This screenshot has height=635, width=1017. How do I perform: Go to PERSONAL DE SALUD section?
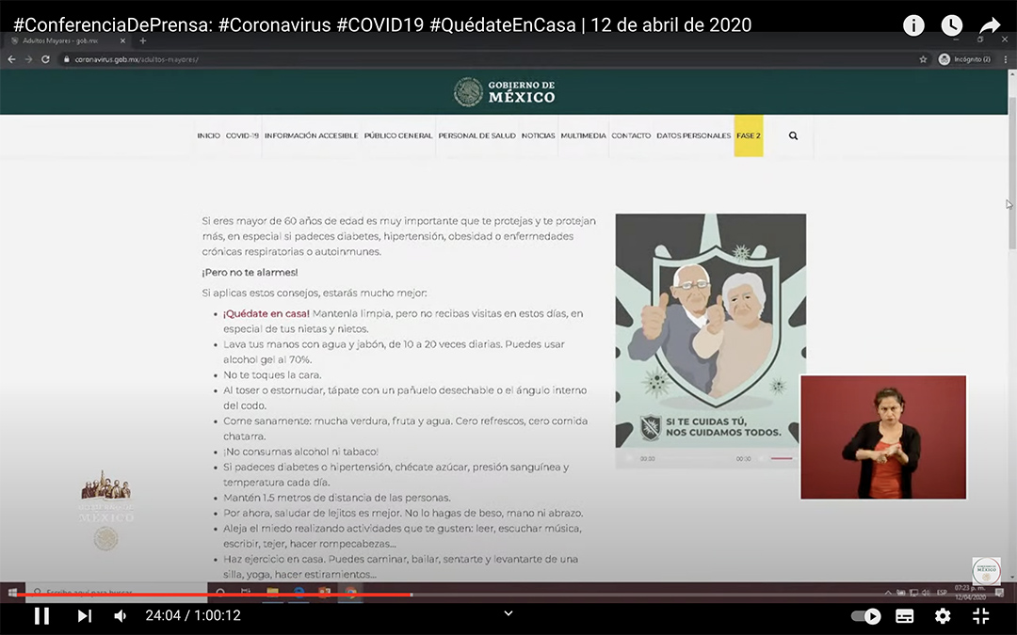pyautogui.click(x=476, y=135)
